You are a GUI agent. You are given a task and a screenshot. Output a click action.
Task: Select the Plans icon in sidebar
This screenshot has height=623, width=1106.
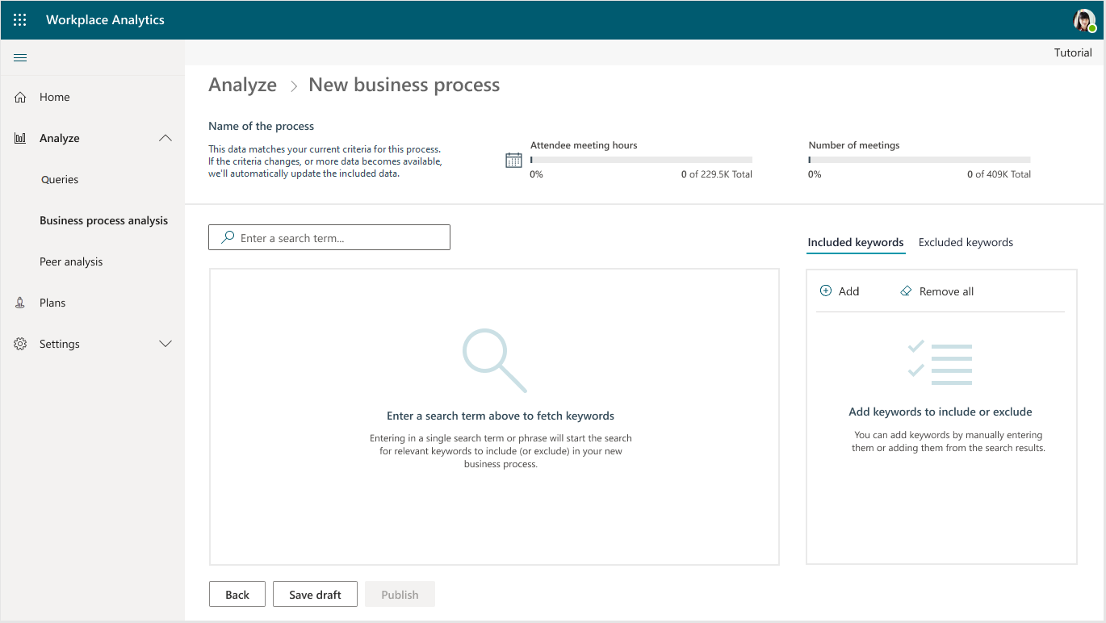pos(19,302)
